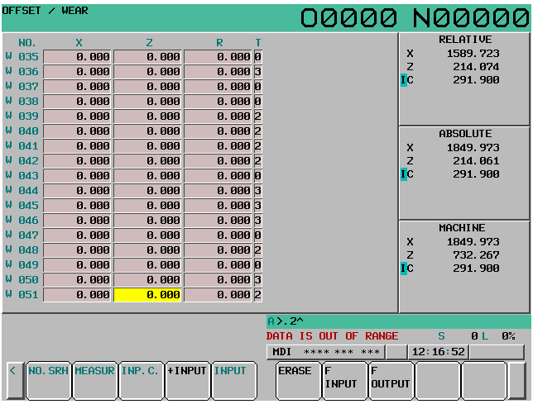Screen dimensions: 533x404
Task: Click row label W 049
Action: (22, 265)
